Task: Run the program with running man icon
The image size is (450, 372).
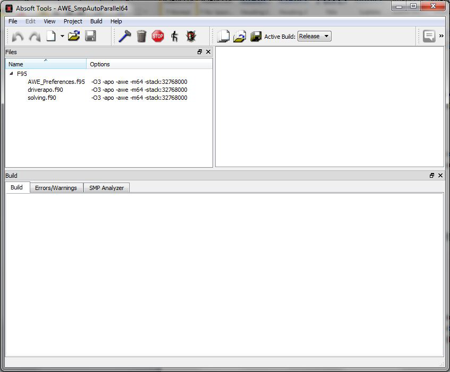Action: tap(174, 37)
